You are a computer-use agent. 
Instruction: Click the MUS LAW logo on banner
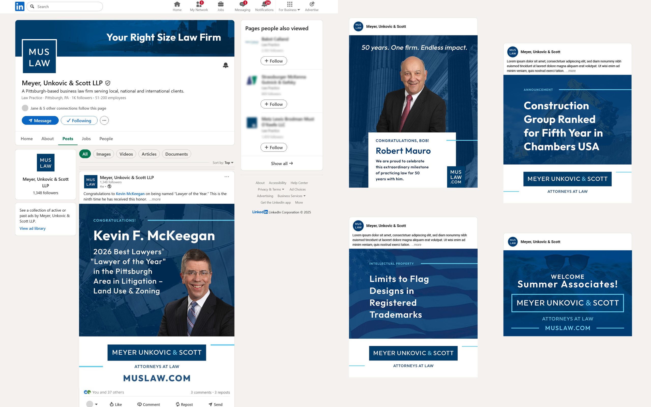pos(39,56)
